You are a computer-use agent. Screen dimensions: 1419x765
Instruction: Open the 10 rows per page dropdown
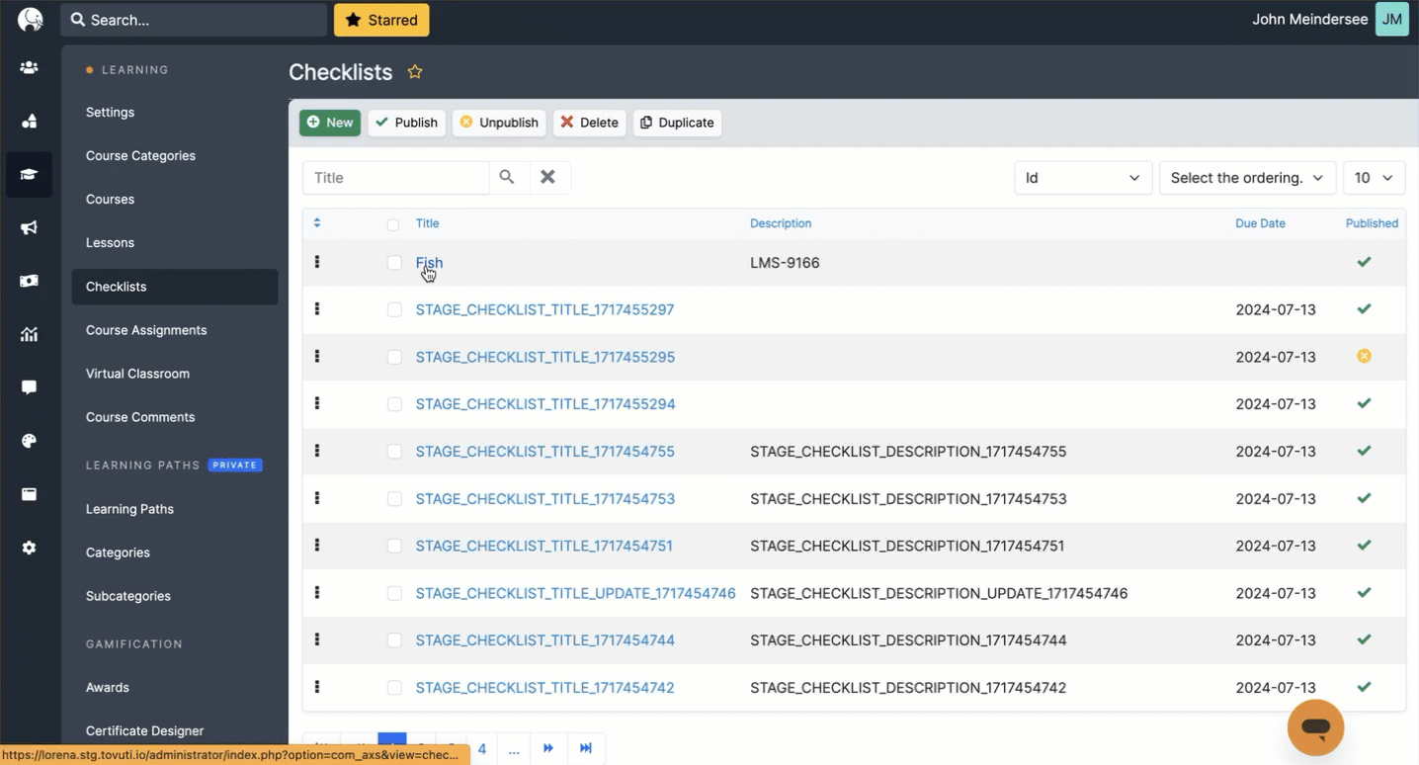[1374, 178]
